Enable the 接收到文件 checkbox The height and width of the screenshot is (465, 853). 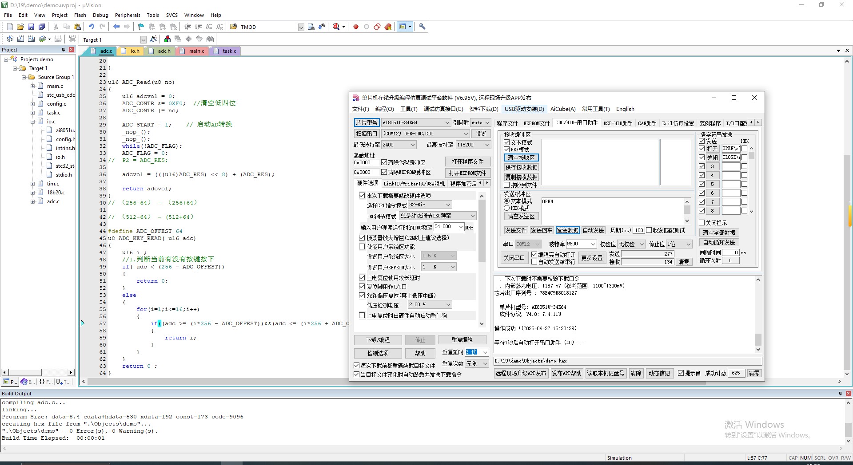pos(506,185)
